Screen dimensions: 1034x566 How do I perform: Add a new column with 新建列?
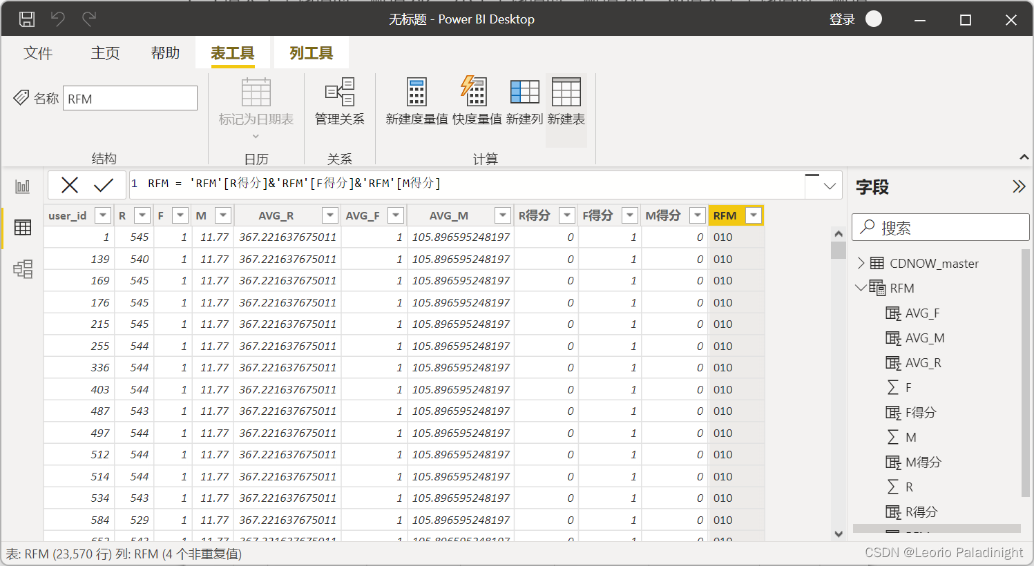(524, 102)
